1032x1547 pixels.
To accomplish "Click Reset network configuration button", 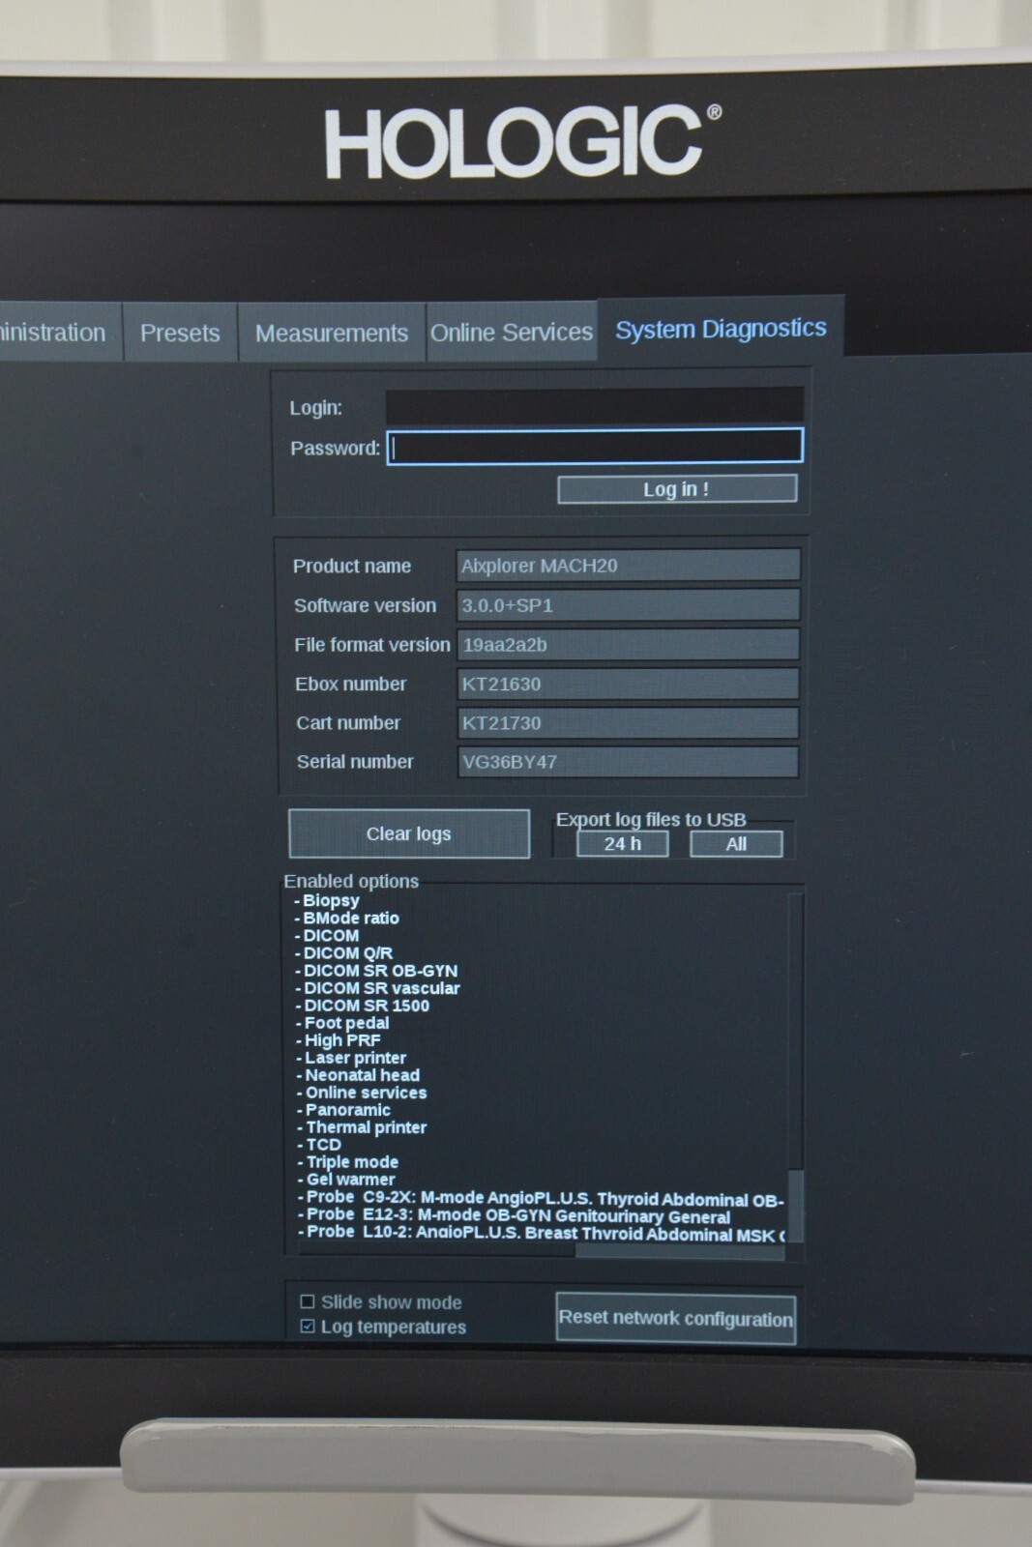I will coord(675,1319).
